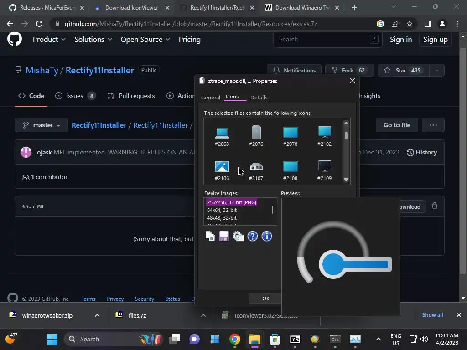Choose 64x64, 32-bit device image
Viewport: 467px width, 350px height.
[x=222, y=210]
